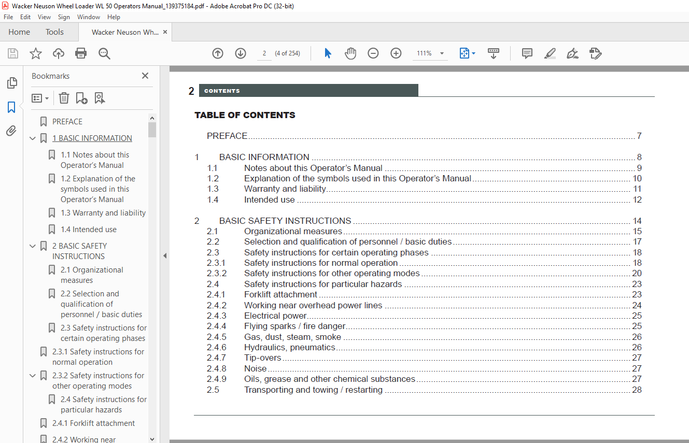
Task: Open the File menu
Action: click(x=8, y=17)
